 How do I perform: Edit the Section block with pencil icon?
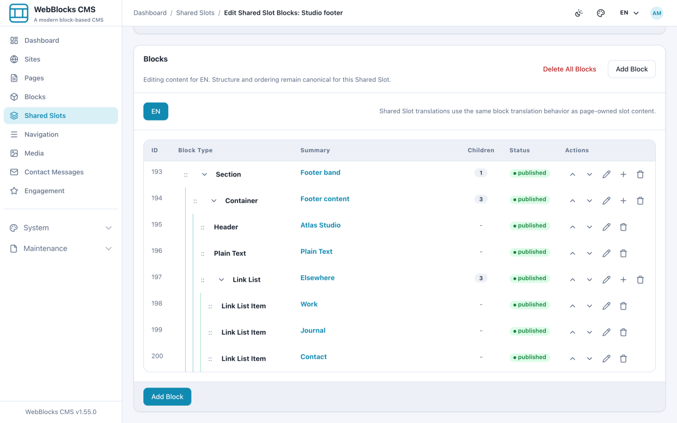[x=606, y=174]
